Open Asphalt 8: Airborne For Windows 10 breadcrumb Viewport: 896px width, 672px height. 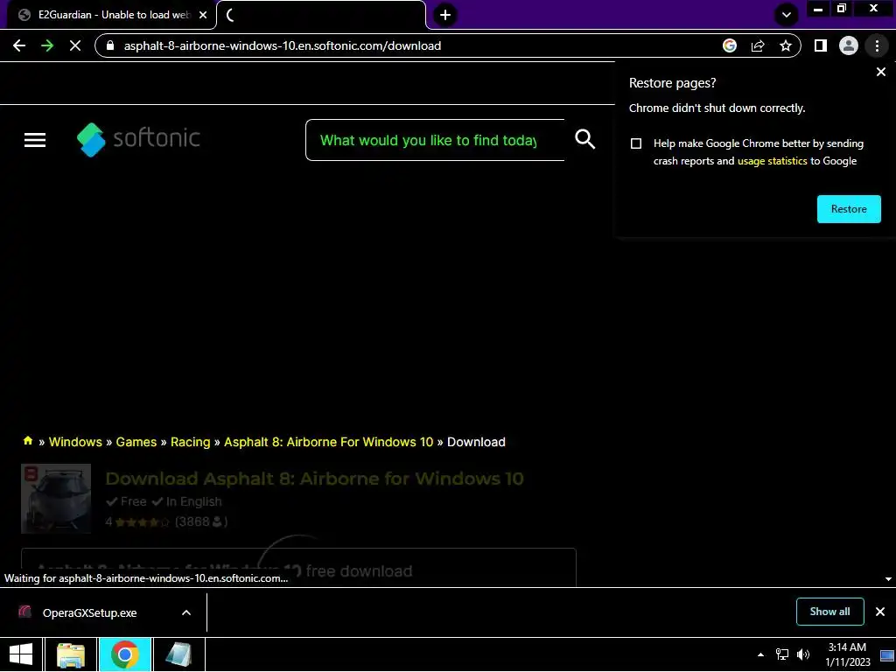pyautogui.click(x=329, y=442)
